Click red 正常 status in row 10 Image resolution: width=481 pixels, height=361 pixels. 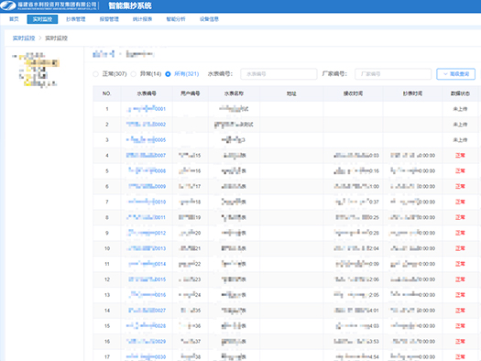(460, 248)
